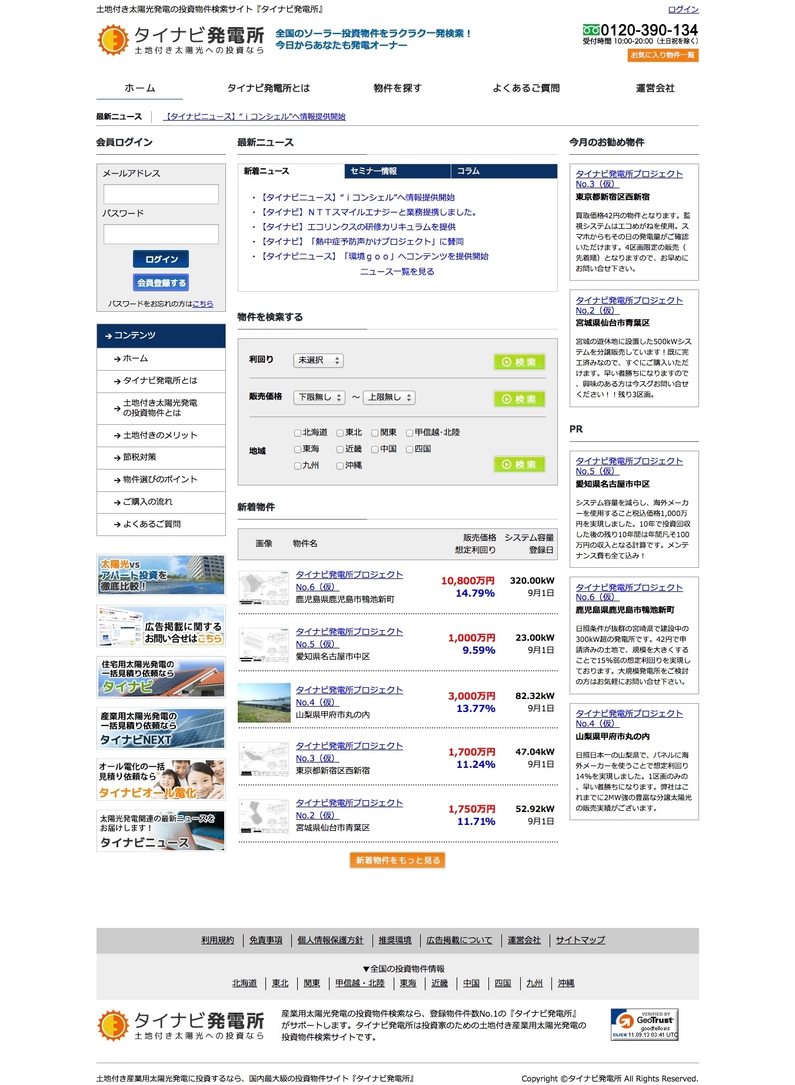Select よくあるご質問 in main navigation

(526, 88)
